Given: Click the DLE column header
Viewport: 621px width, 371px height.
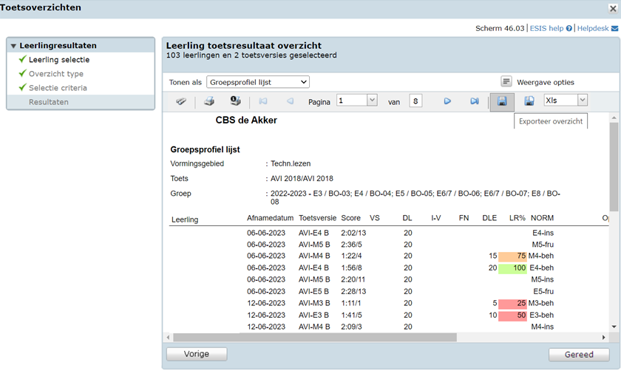Looking at the screenshot, I should pos(489,218).
